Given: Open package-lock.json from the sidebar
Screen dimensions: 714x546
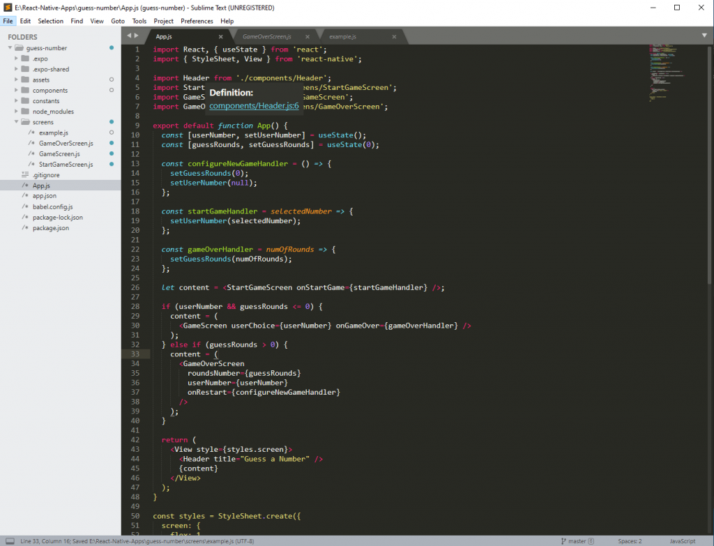Looking at the screenshot, I should (57, 218).
